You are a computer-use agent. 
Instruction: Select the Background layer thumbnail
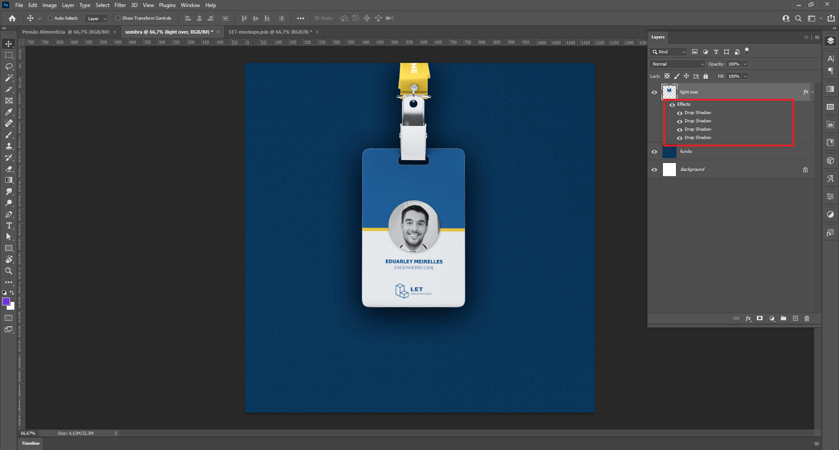[x=669, y=170]
